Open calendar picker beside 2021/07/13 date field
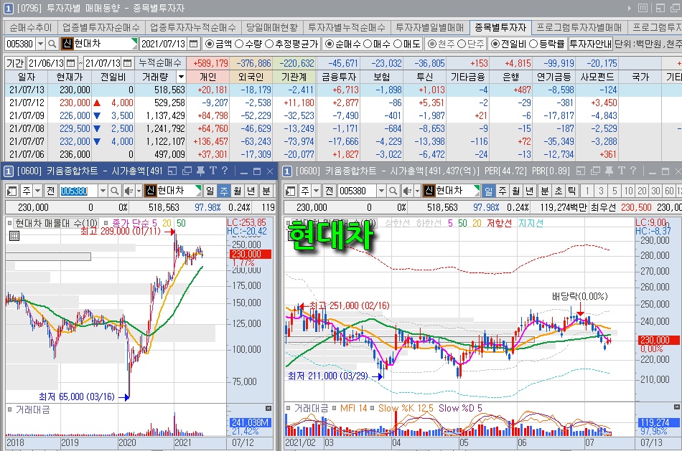 tap(194, 44)
